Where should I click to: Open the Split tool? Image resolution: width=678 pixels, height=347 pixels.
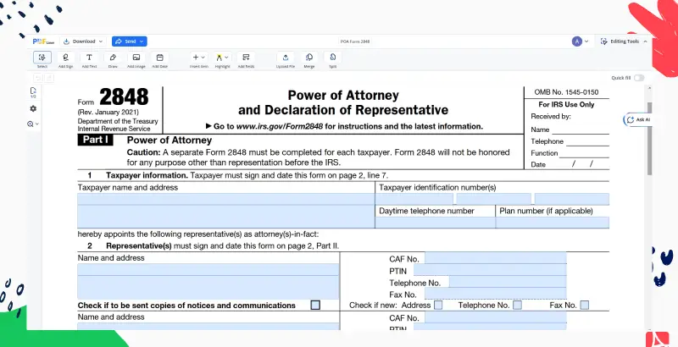(332, 58)
